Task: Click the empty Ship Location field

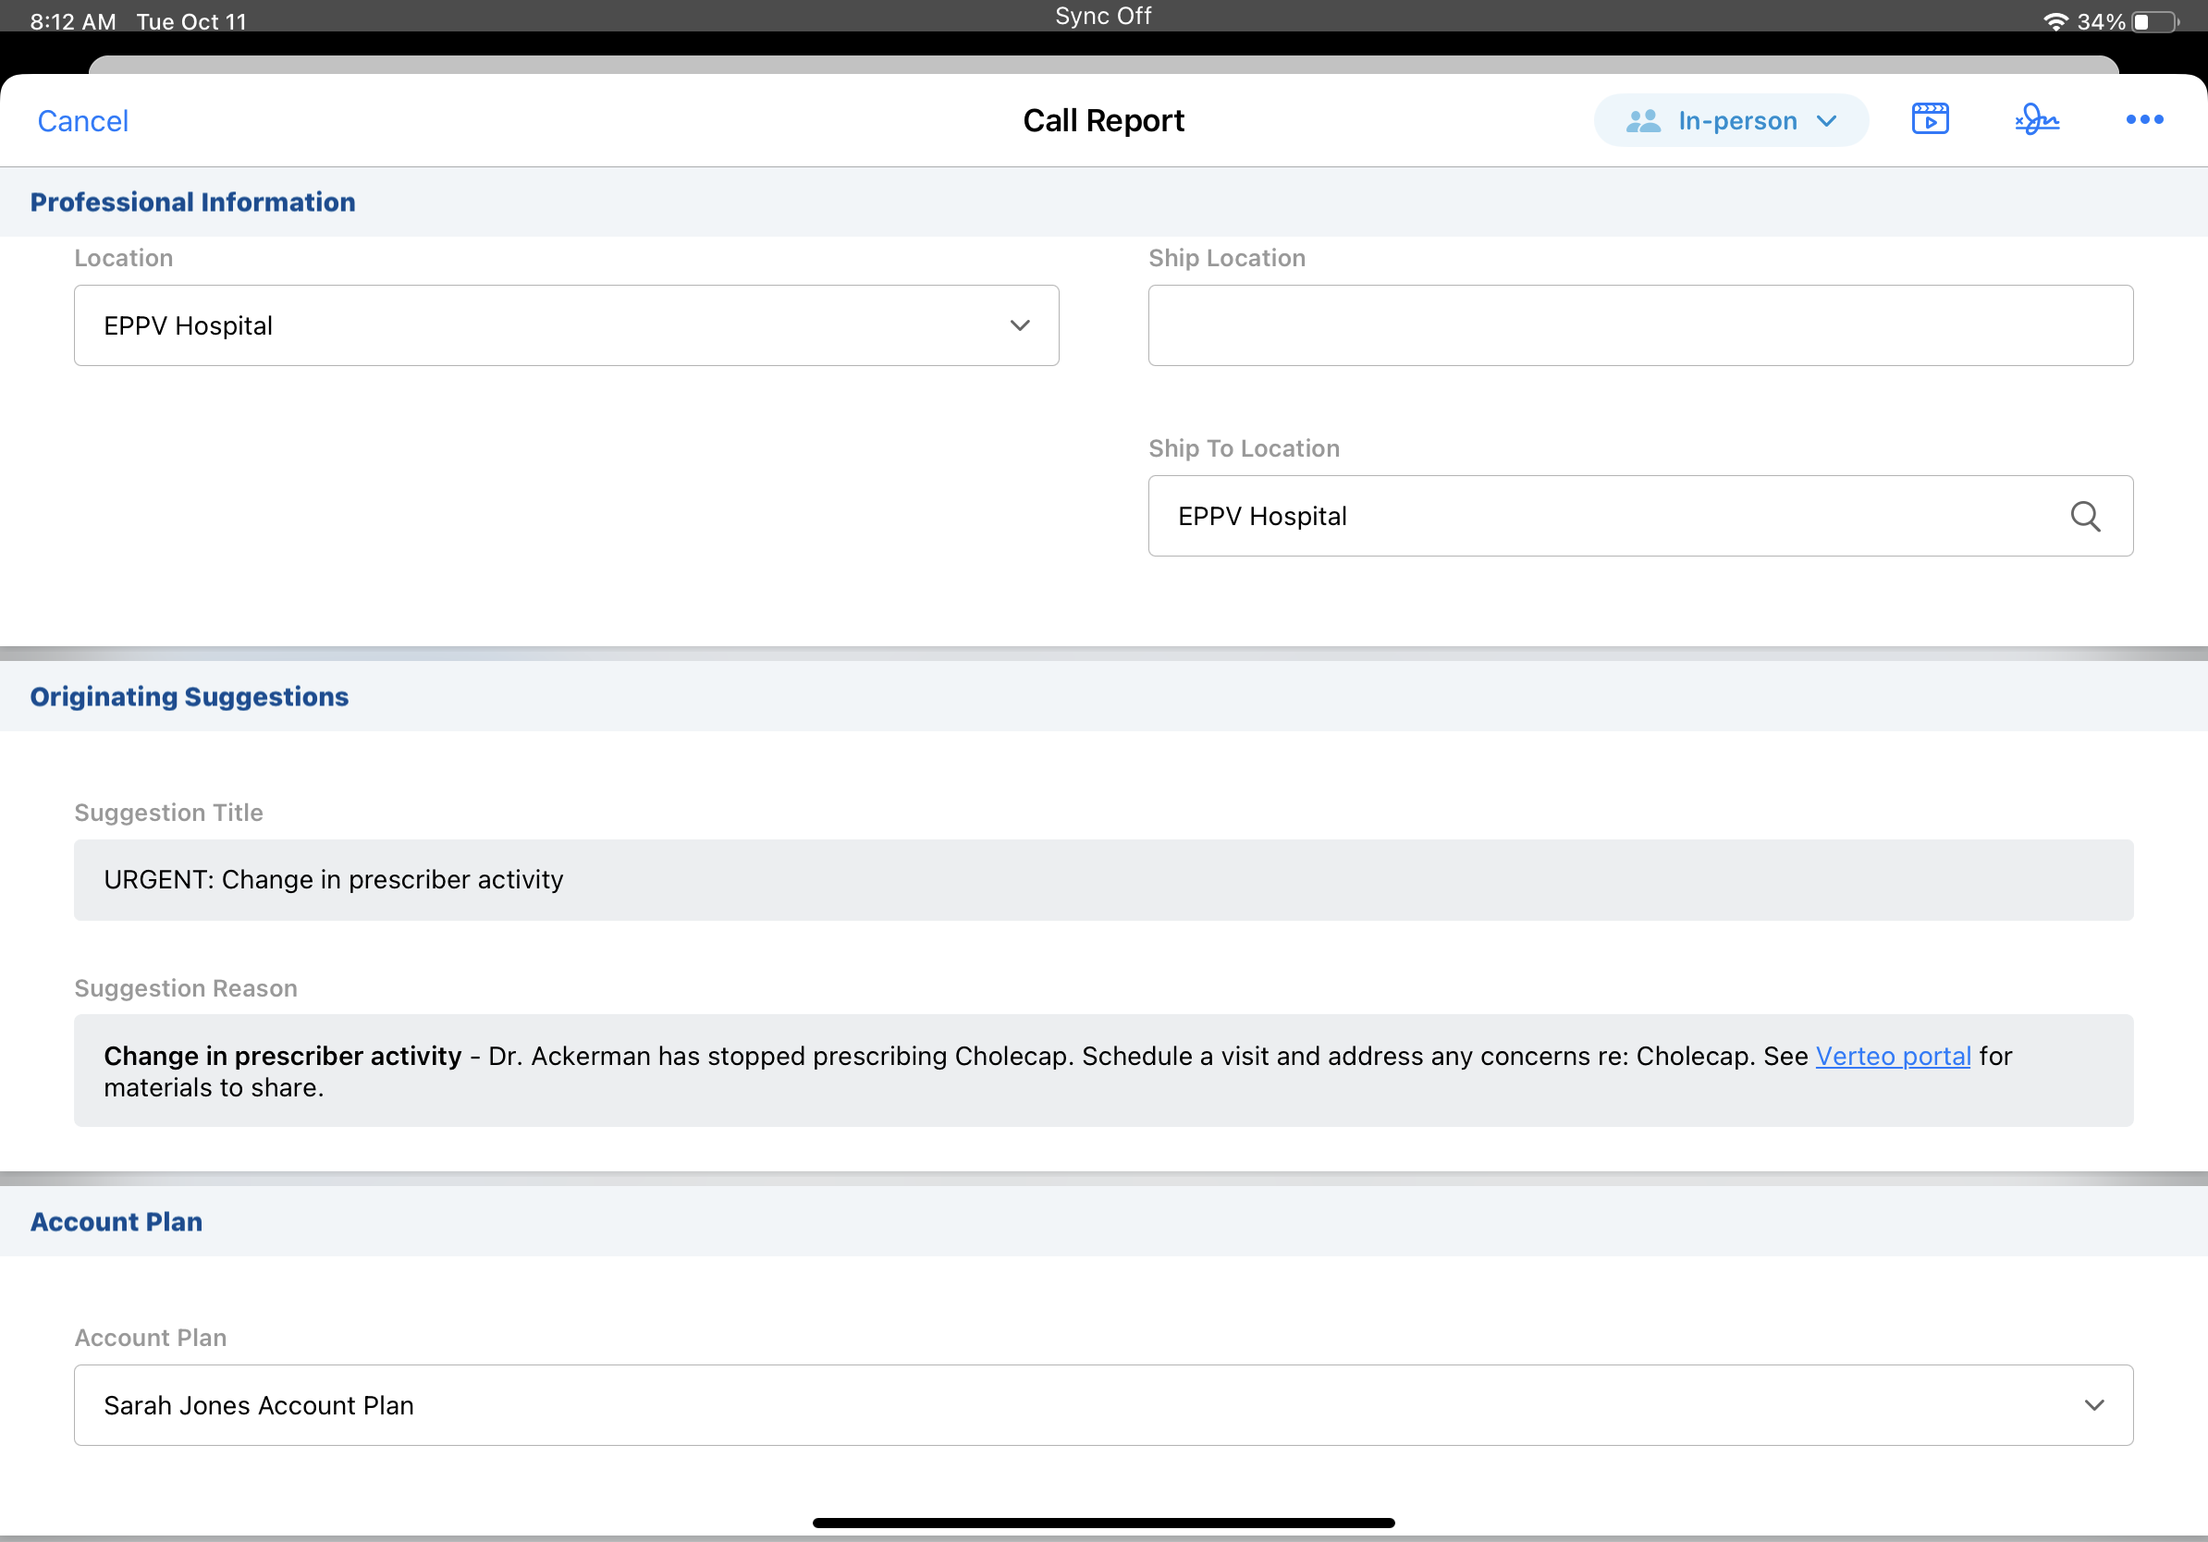Action: pos(1639,324)
